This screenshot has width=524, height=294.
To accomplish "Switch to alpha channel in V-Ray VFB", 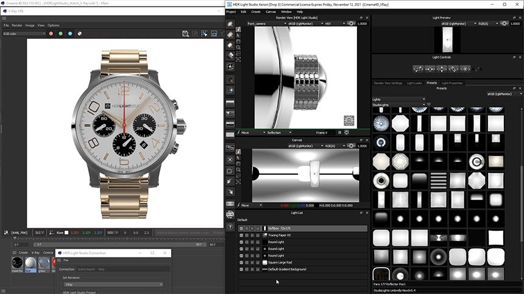I will (x=80, y=33).
